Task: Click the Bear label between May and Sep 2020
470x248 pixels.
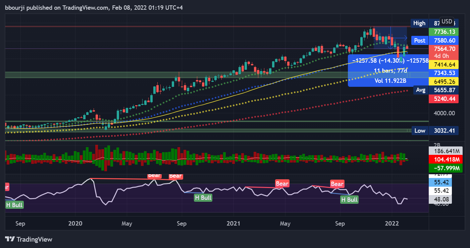Action: pyautogui.click(x=154, y=175)
